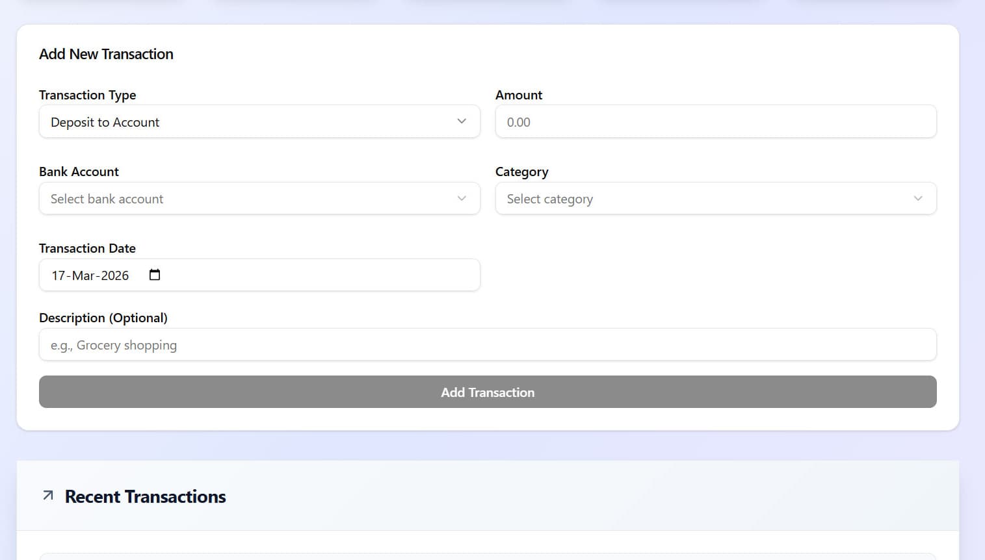The image size is (985, 560).
Task: Open the Transaction Type selector showing Deposit to Account
Action: tap(260, 121)
